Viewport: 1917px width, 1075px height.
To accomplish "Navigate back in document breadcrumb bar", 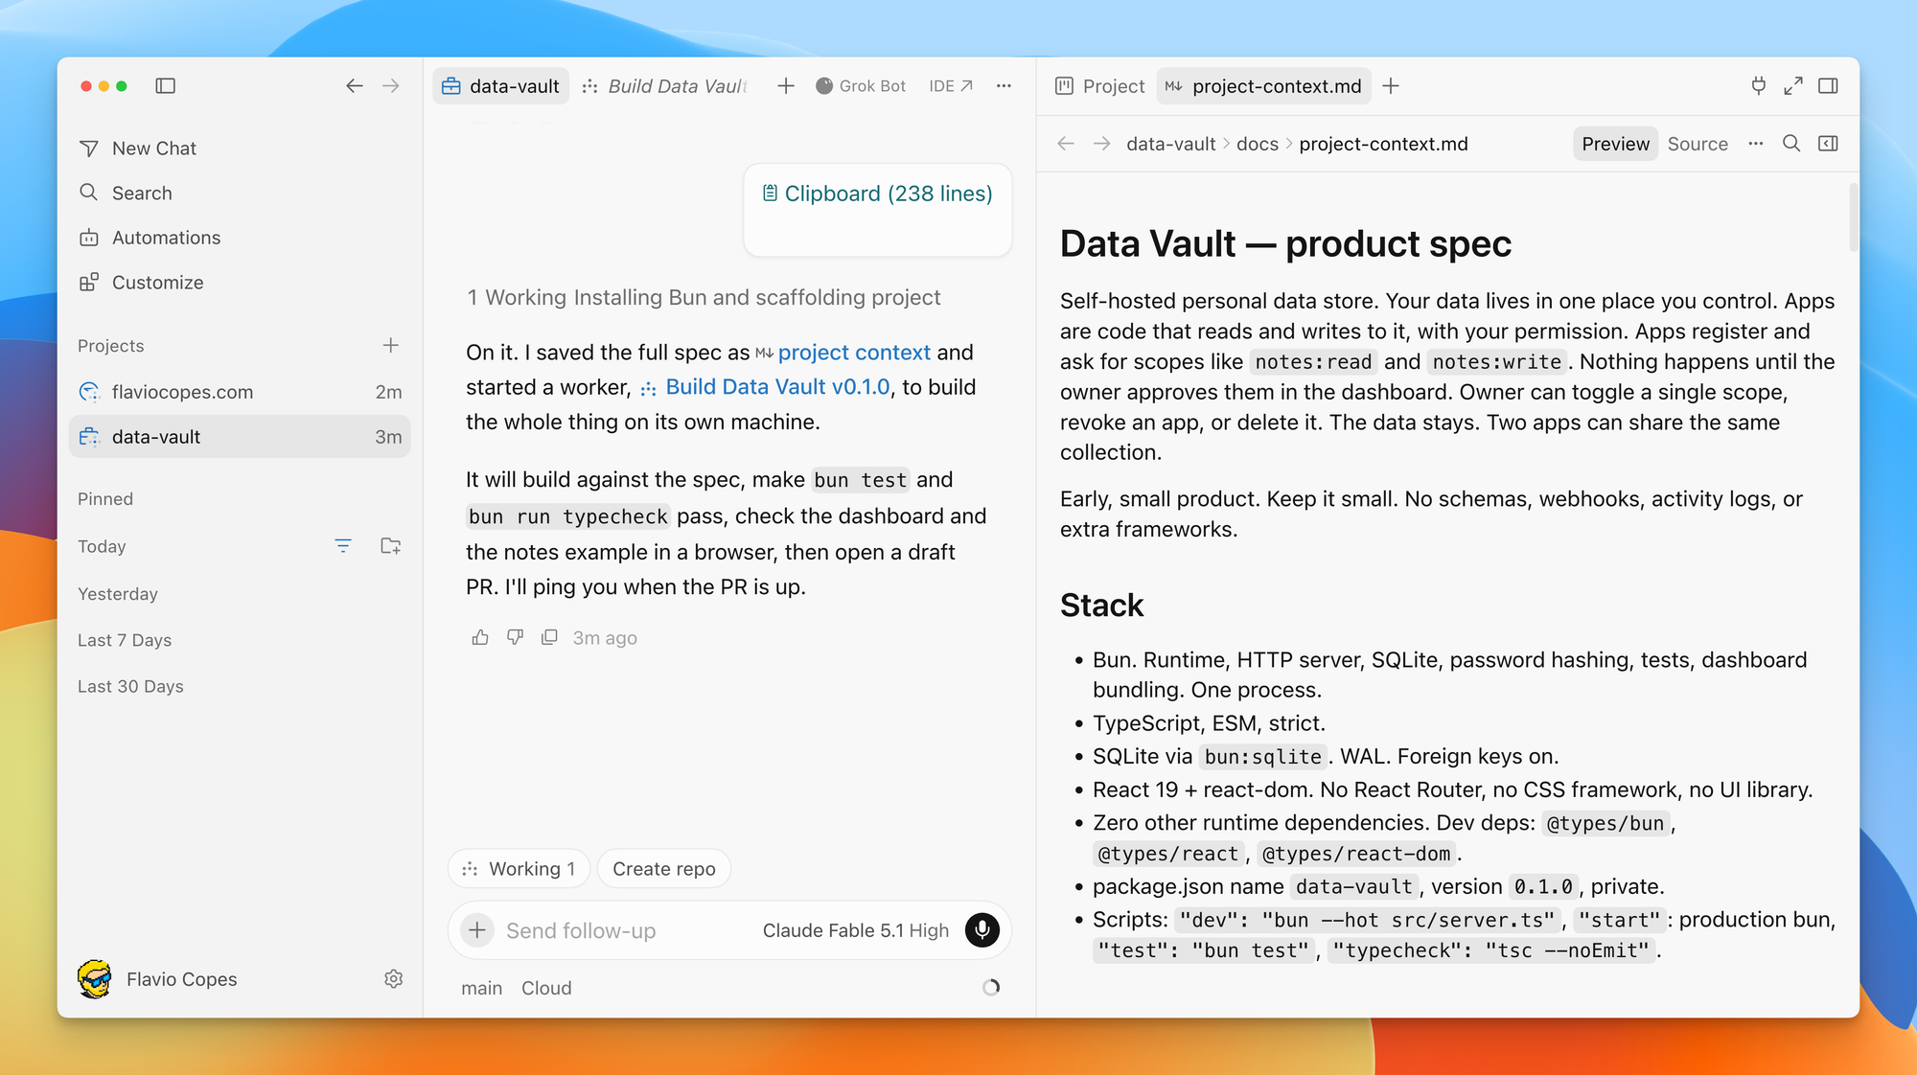I will [1066, 144].
